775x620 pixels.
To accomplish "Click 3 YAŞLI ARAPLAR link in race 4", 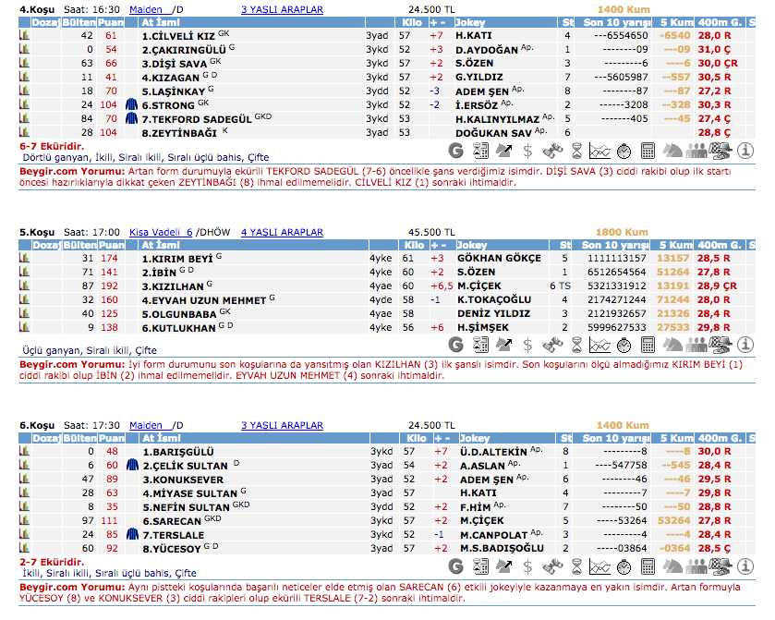I will pos(282,9).
